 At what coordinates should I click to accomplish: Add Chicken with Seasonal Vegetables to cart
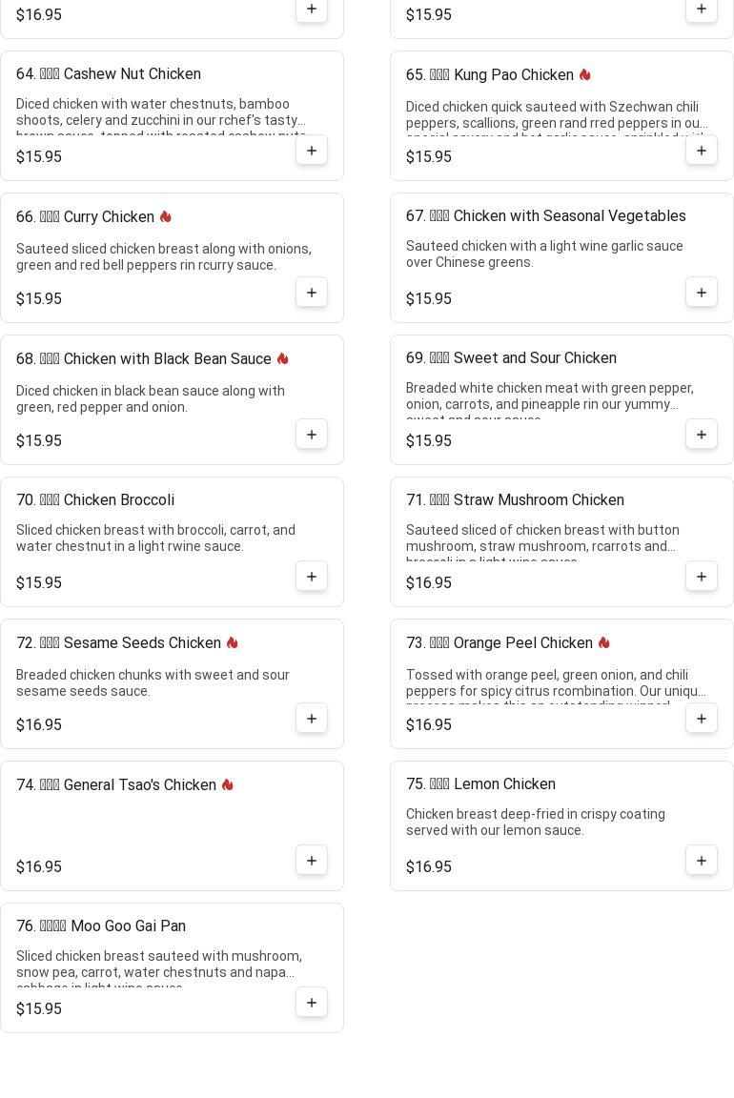point(702,293)
